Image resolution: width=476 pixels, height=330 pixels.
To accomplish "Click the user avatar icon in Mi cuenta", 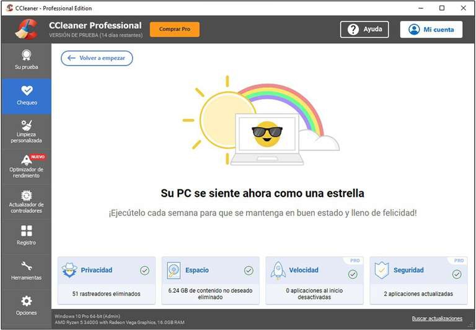I will (x=414, y=30).
